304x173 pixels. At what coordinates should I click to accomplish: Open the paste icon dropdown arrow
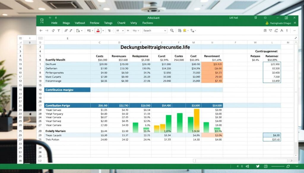pyautogui.click(x=82, y=31)
